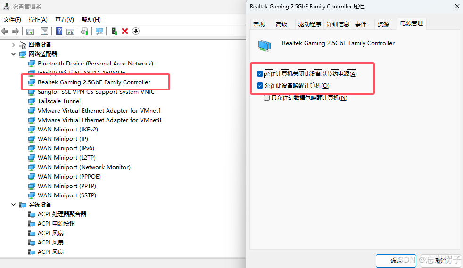
Task: Select WAN Miniport (IKEv2) row
Action: [67, 130]
